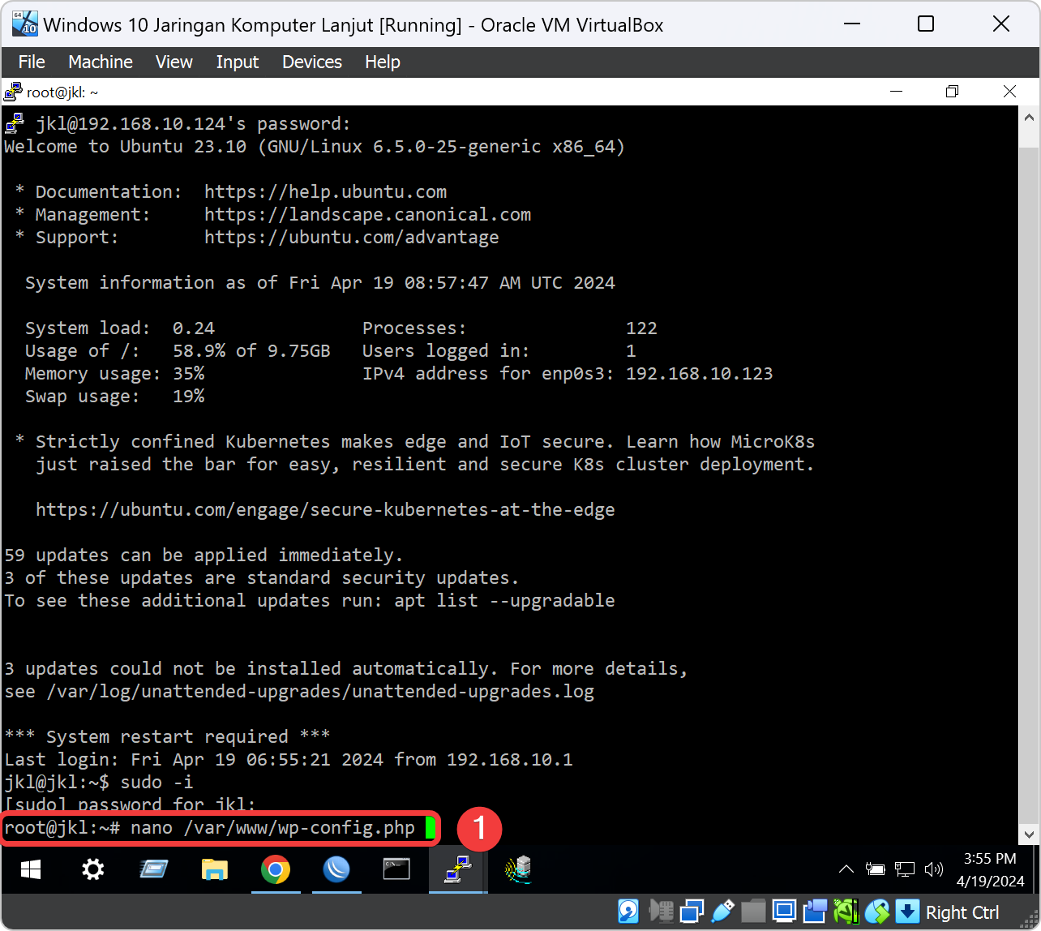Click the 'Swap usage: 19%' entry
The image size is (1041, 931).
click(114, 397)
